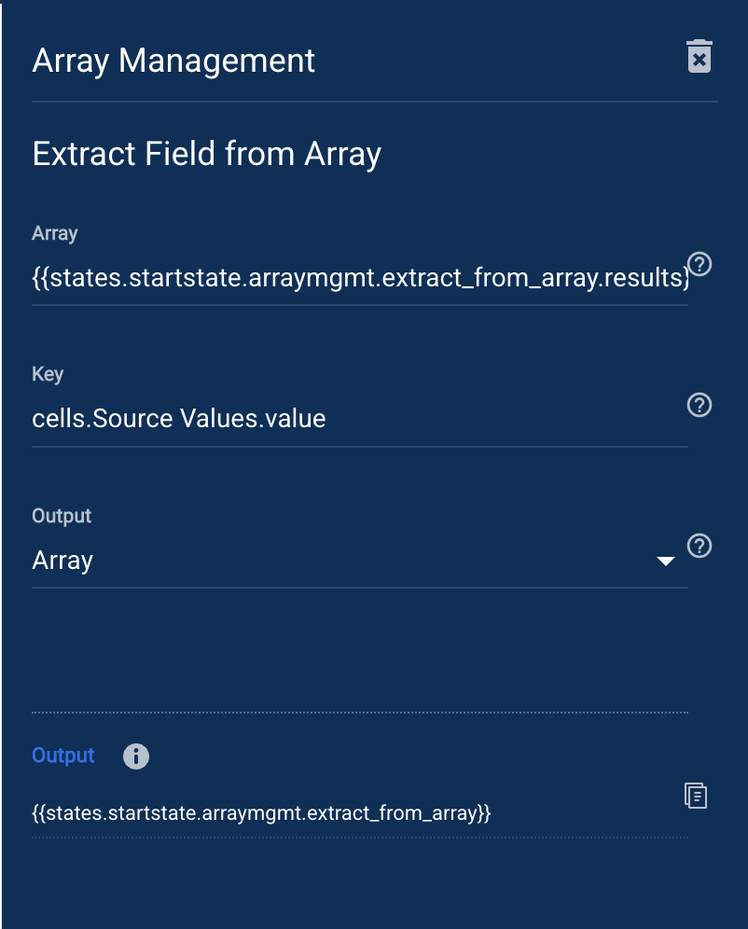Click the divider line under Array Management

pyautogui.click(x=375, y=102)
